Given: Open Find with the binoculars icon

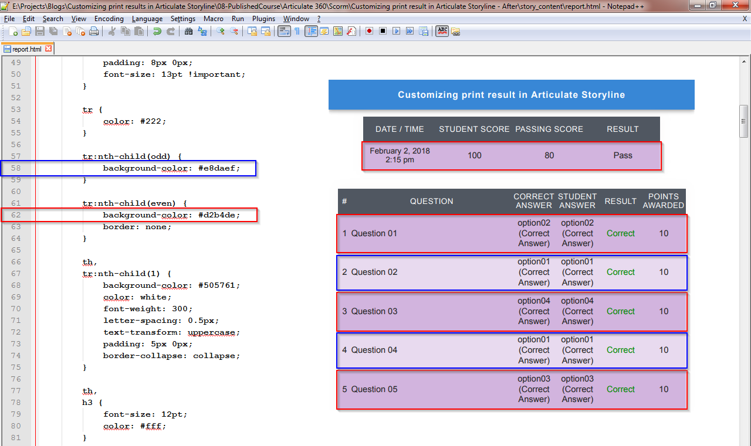Looking at the screenshot, I should pyautogui.click(x=189, y=31).
